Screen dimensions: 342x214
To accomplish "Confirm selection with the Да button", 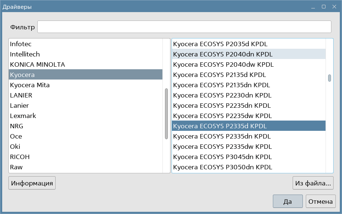I will (287, 202).
